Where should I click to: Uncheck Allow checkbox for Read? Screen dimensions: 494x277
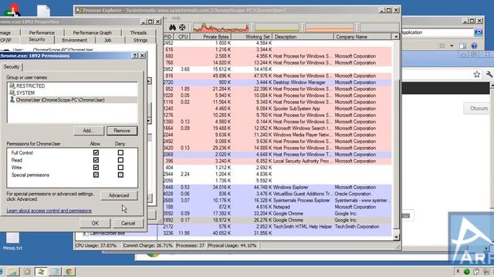pyautogui.click(x=96, y=160)
